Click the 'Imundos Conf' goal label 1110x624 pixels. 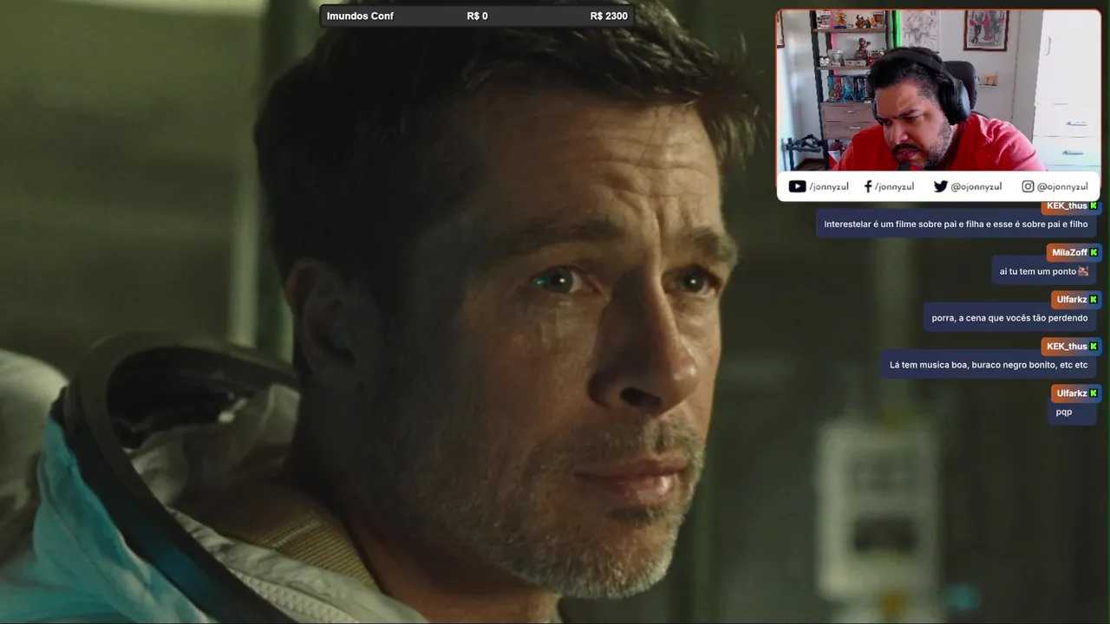360,16
